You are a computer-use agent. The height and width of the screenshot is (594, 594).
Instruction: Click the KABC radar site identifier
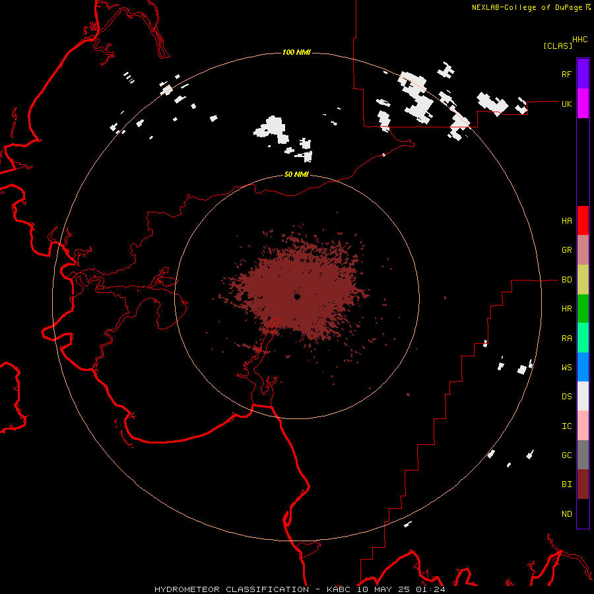coord(339,589)
